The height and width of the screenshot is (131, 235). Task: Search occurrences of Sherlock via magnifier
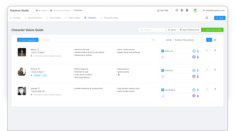click(x=39, y=69)
